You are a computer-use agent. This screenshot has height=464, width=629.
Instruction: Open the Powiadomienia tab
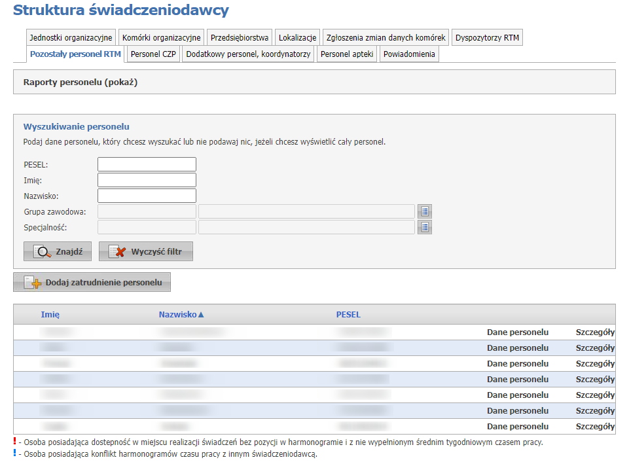click(x=409, y=54)
